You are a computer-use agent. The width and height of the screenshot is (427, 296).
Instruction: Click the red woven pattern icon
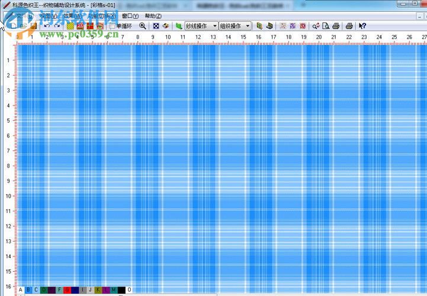[x=303, y=26]
